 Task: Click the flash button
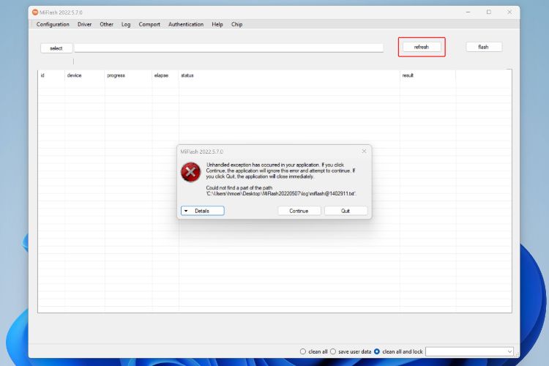click(484, 47)
